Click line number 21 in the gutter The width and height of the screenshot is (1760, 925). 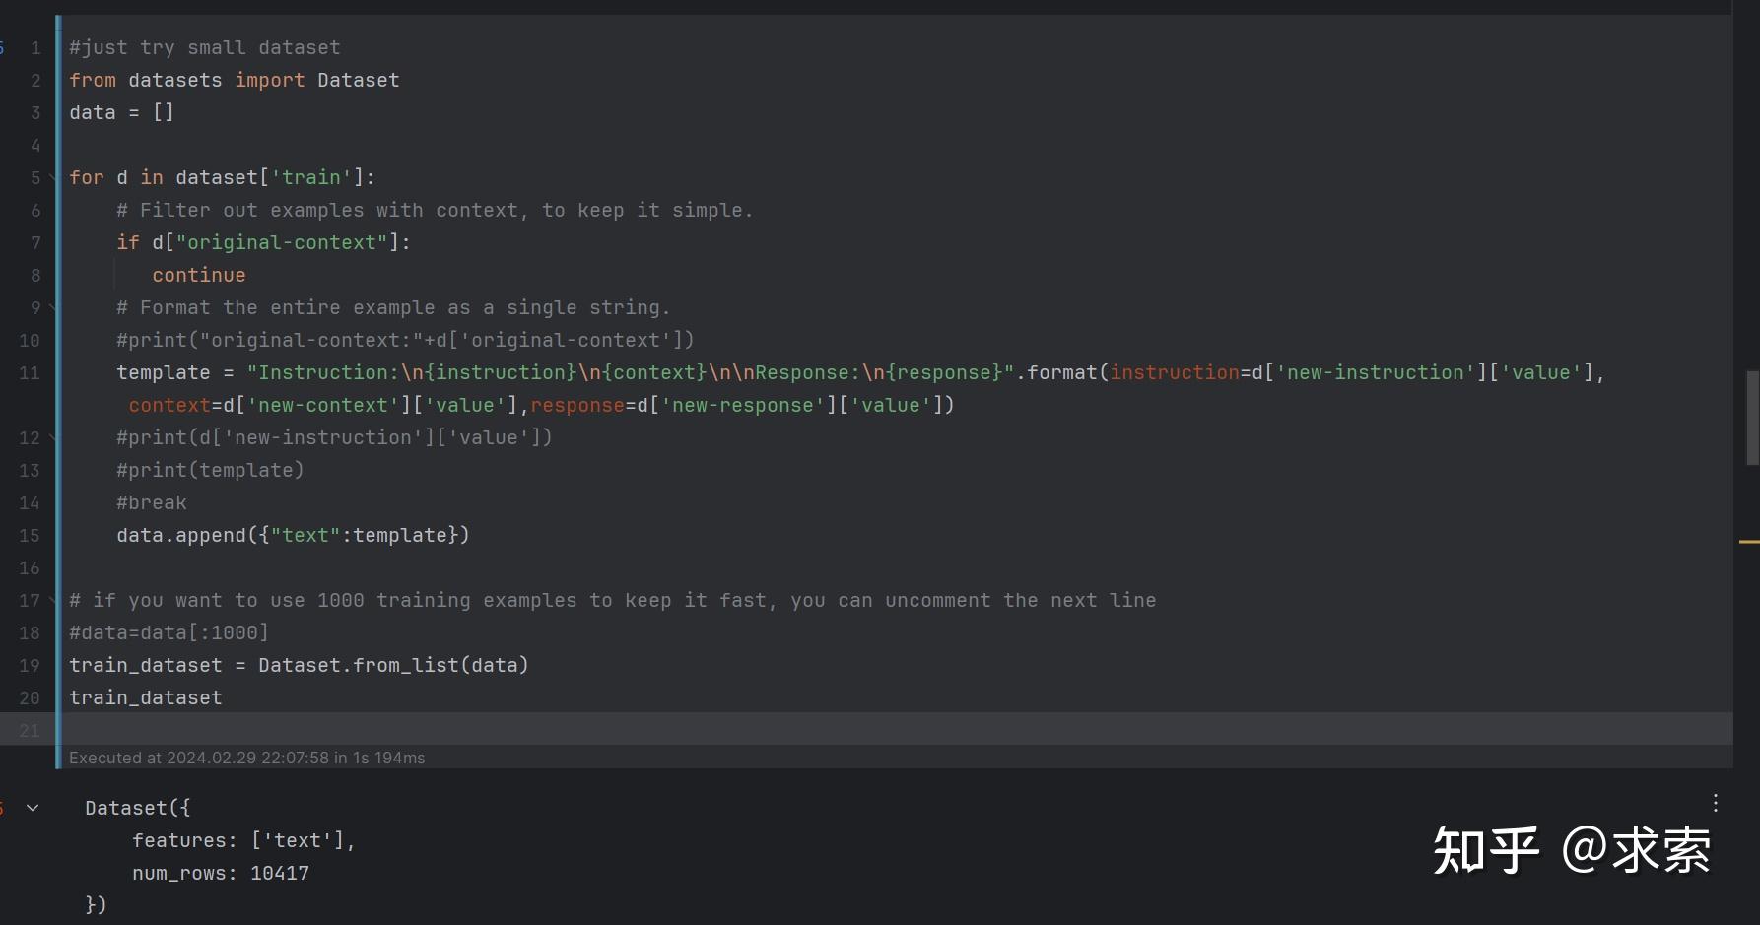click(30, 730)
